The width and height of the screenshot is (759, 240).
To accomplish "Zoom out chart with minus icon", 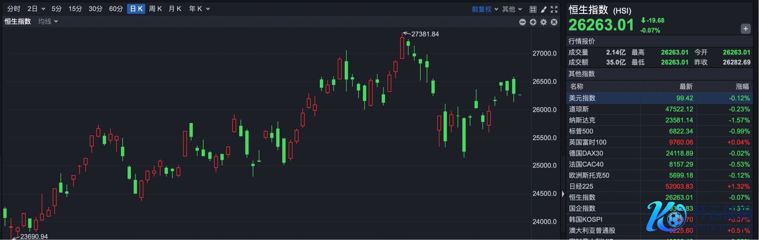I will [x=522, y=22].
